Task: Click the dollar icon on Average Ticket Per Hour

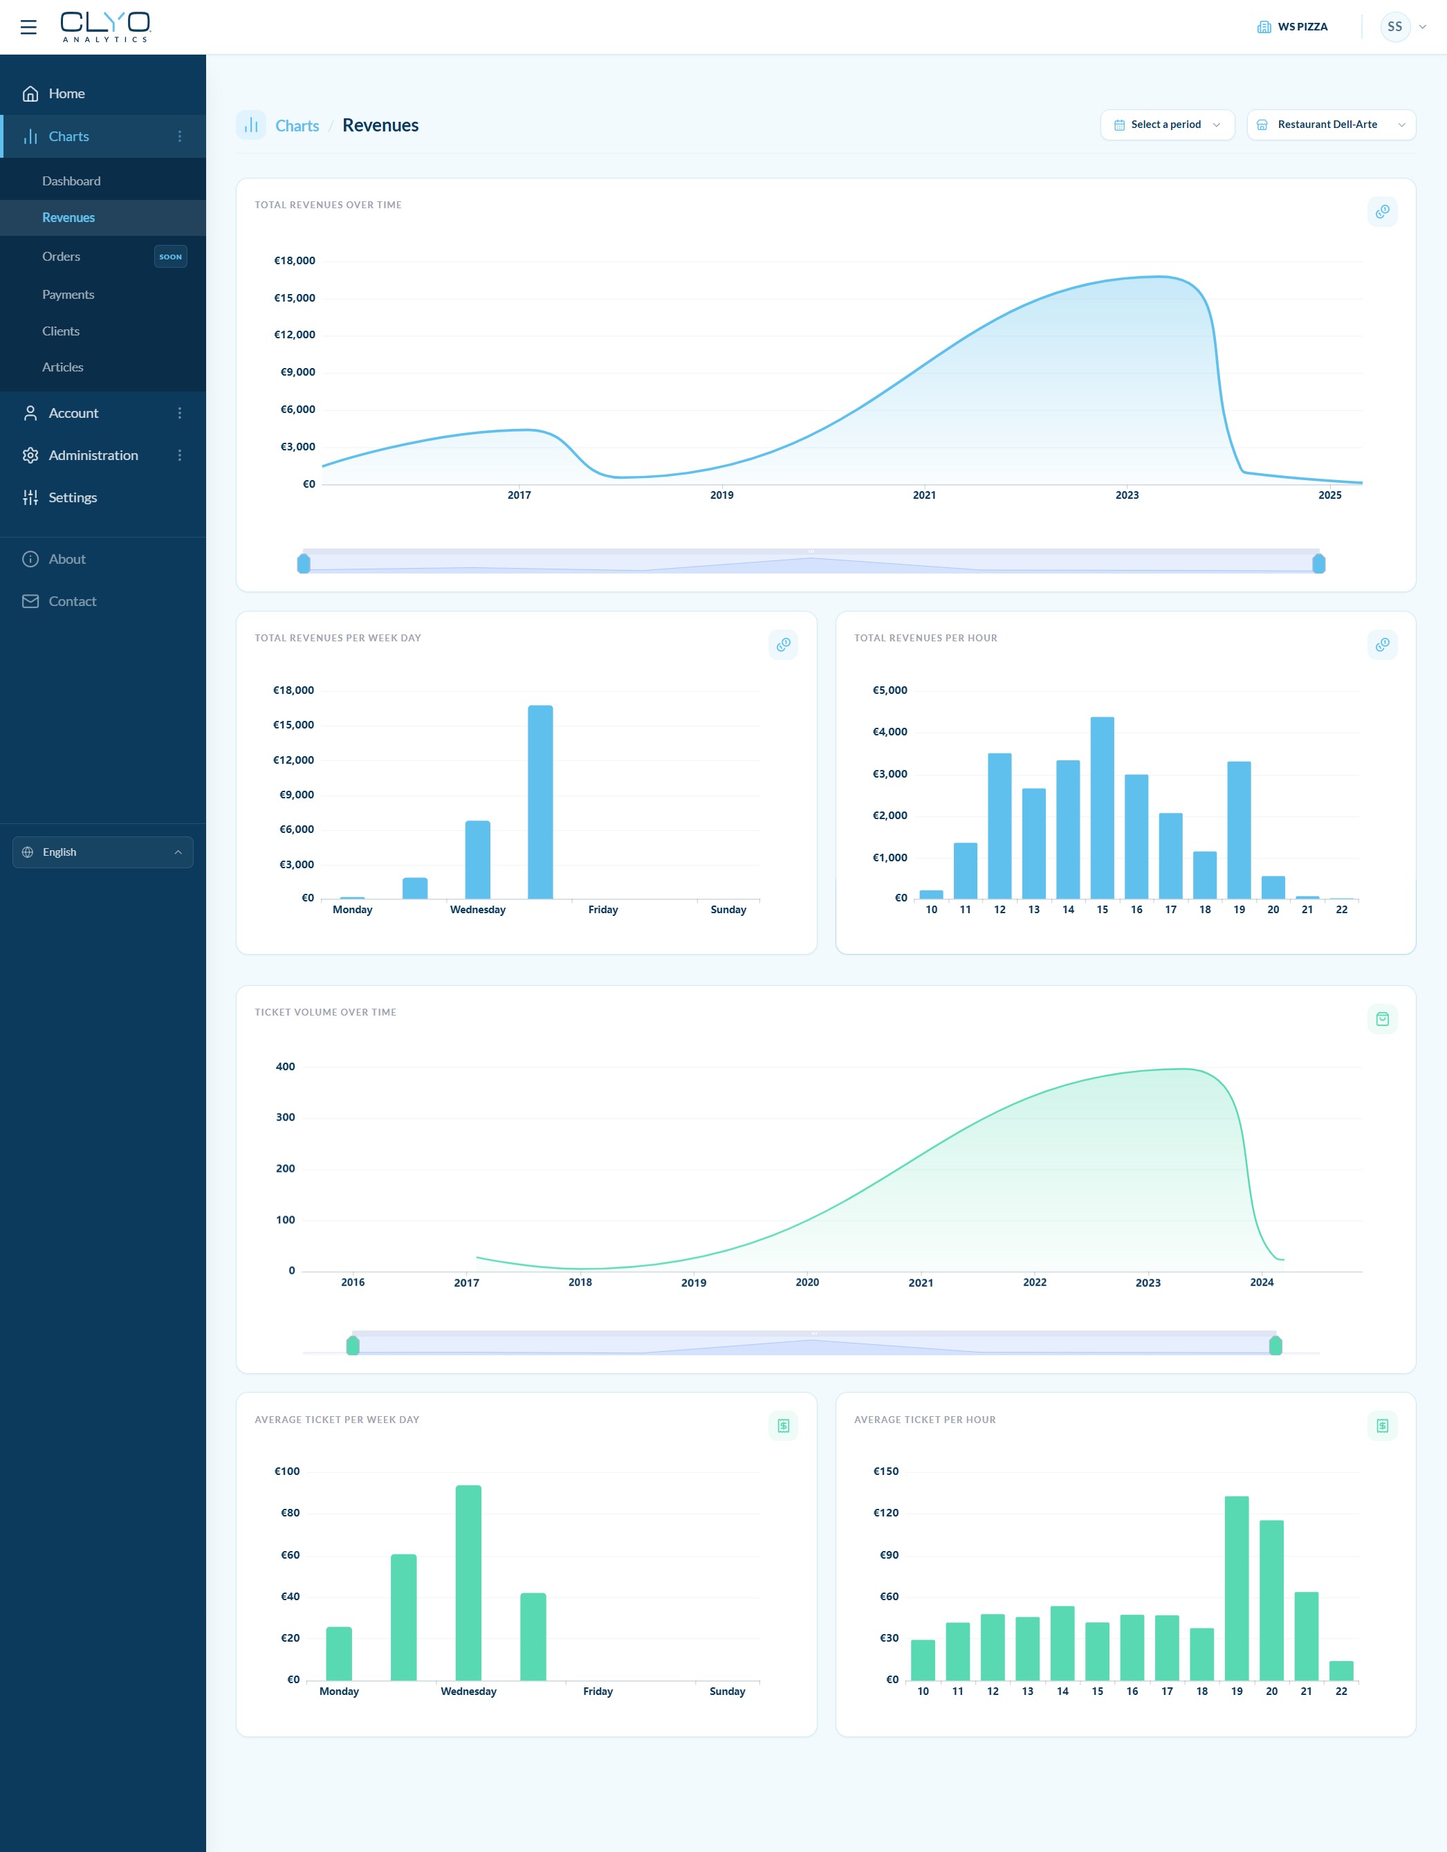Action: coord(1382,1427)
